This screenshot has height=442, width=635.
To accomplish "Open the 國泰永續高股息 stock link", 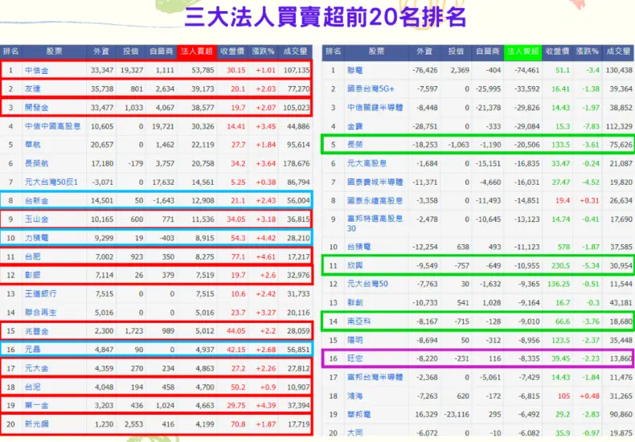I will (375, 201).
